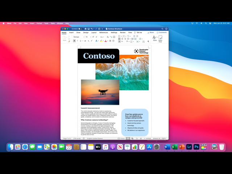232x174 pixels.
Task: Apply strikethrough formatting
Action: pyautogui.click(x=85, y=41)
